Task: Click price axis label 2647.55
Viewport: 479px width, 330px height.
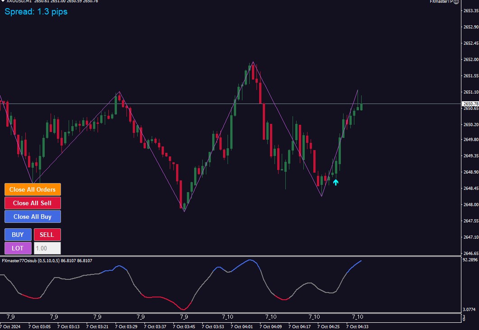Action: [471, 221]
